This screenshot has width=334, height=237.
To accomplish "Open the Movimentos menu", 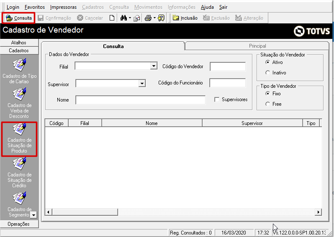I will (x=148, y=7).
